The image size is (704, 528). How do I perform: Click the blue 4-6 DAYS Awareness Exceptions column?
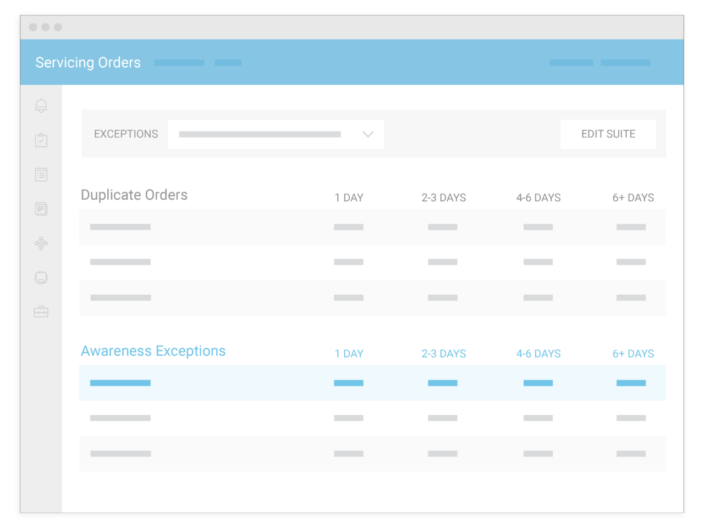(538, 354)
